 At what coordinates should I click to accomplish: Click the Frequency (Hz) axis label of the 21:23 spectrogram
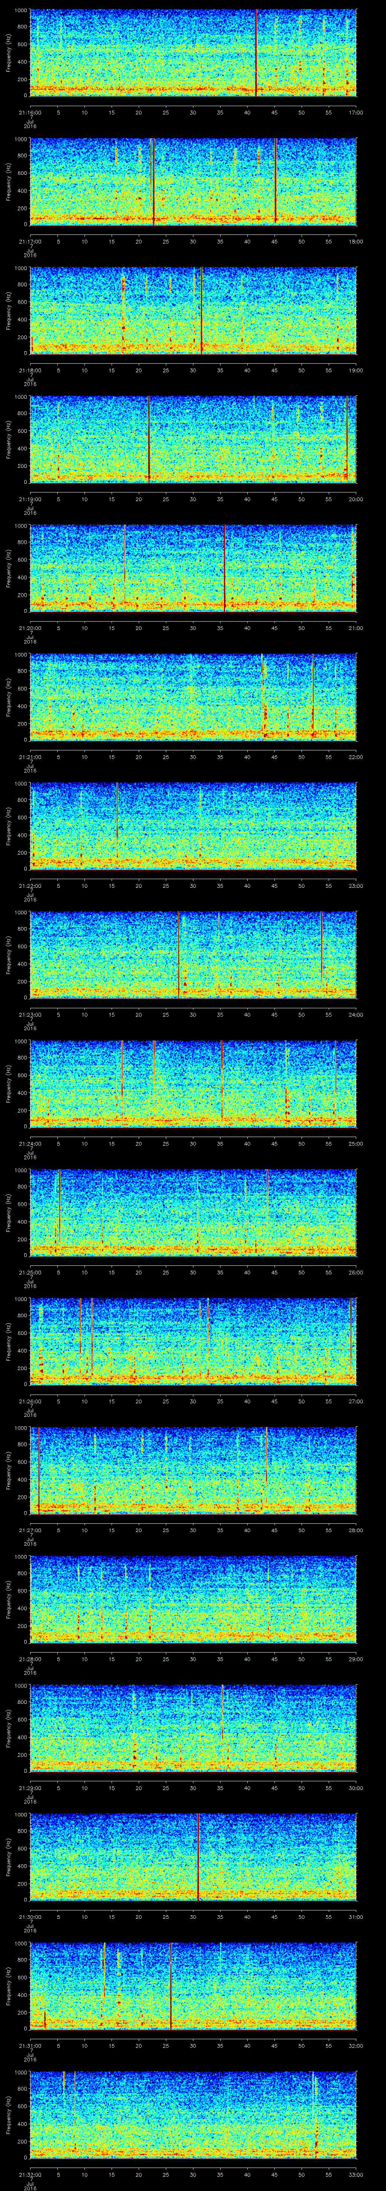[9, 955]
